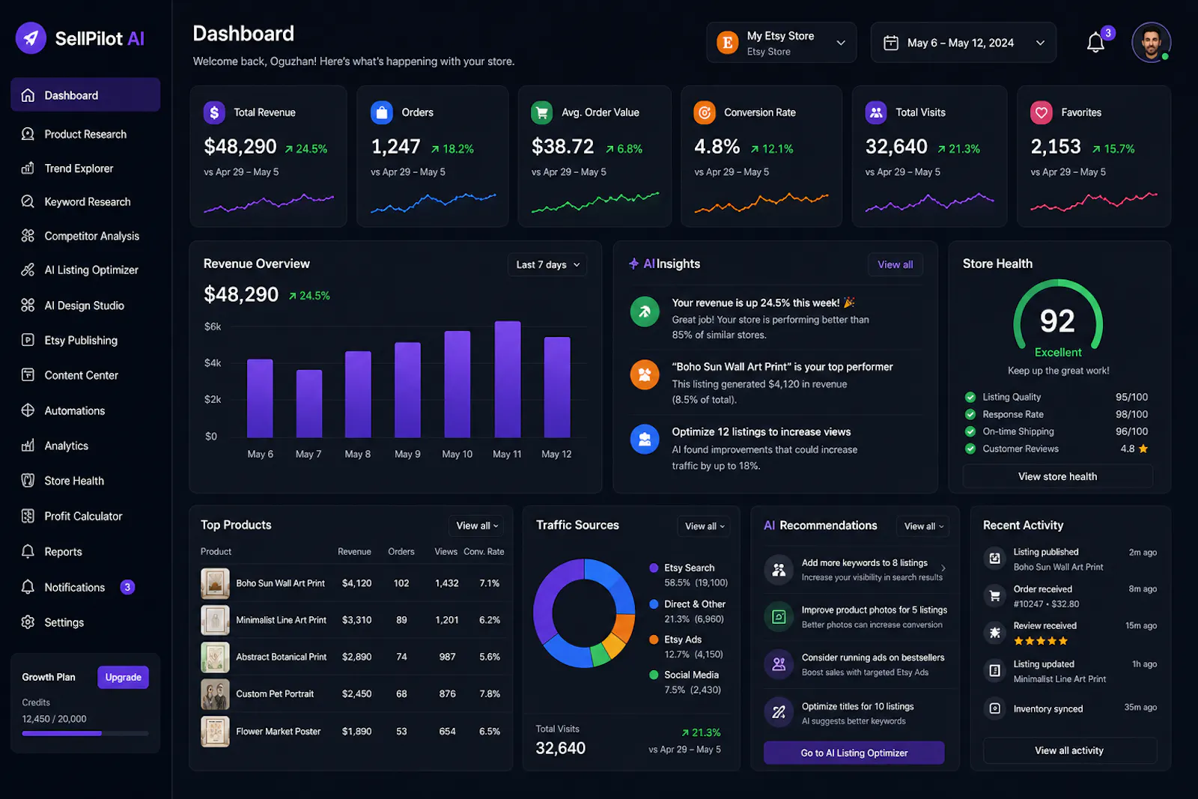This screenshot has height=799, width=1198.
Task: Open the notifications bell in the header
Action: [1095, 43]
